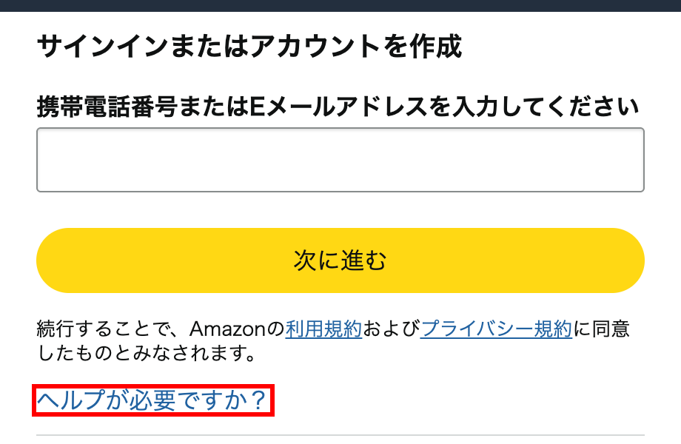The height and width of the screenshot is (444, 681).
Task: Click the phone number or email input field
Action: coord(340,159)
